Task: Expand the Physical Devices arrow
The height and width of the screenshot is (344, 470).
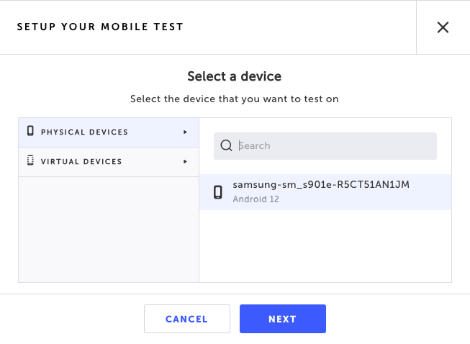Action: click(185, 132)
